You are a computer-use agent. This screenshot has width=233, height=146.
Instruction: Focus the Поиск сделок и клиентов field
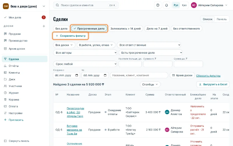(x=86, y=5)
